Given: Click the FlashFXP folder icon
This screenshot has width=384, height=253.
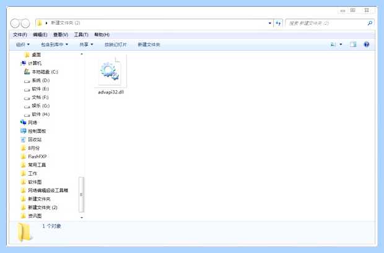Looking at the screenshot, I should tap(24, 157).
